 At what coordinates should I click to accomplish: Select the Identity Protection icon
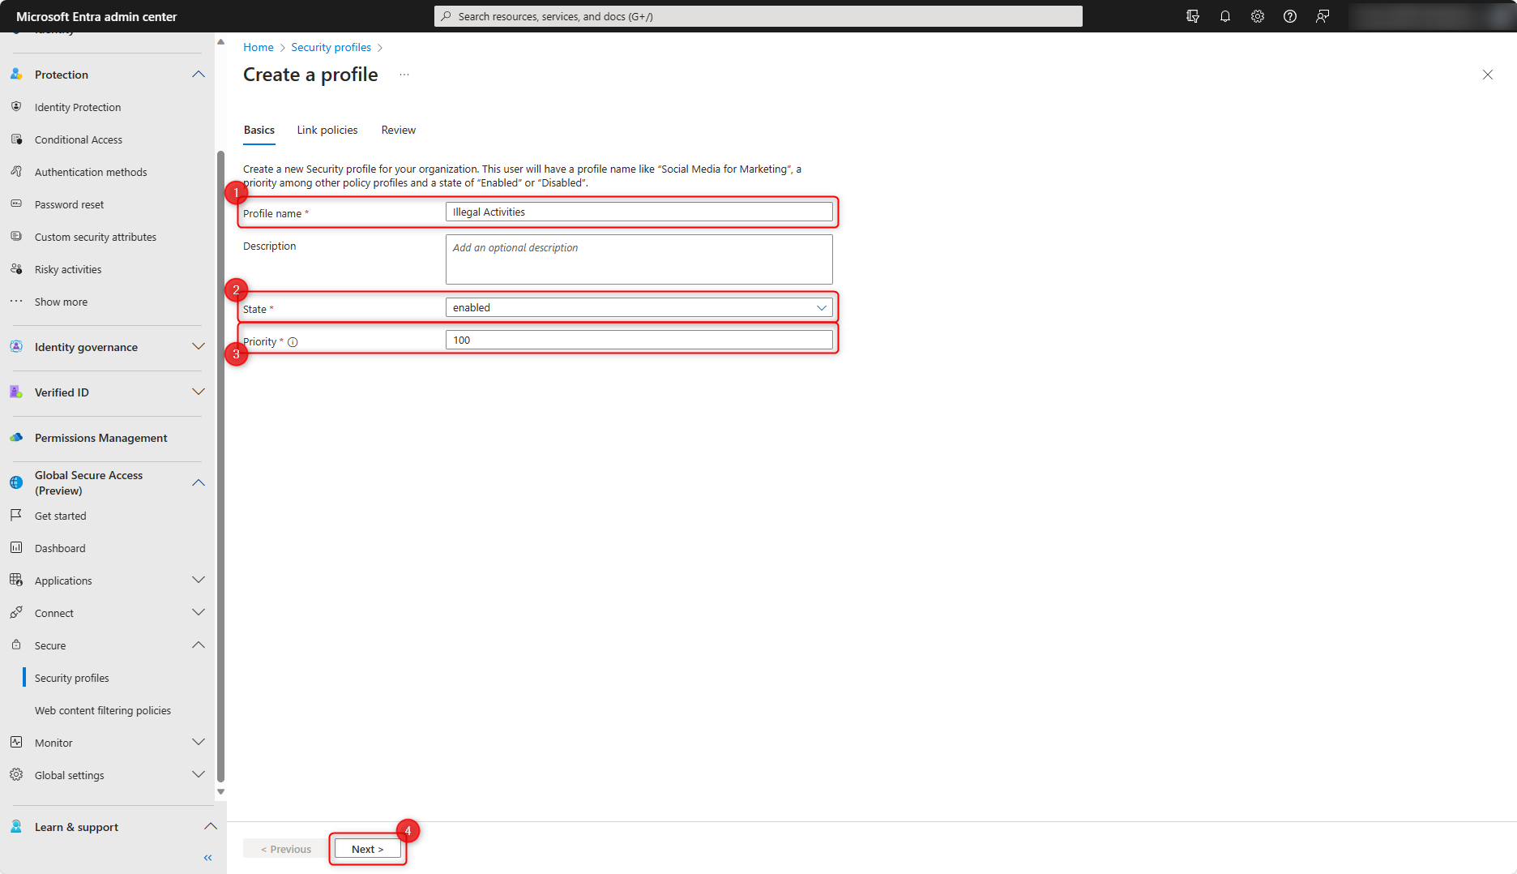17,106
